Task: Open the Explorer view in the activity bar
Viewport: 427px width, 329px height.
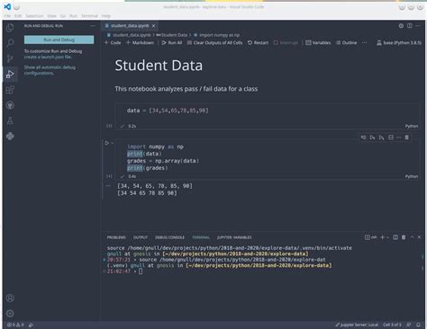Action: [x=10, y=28]
